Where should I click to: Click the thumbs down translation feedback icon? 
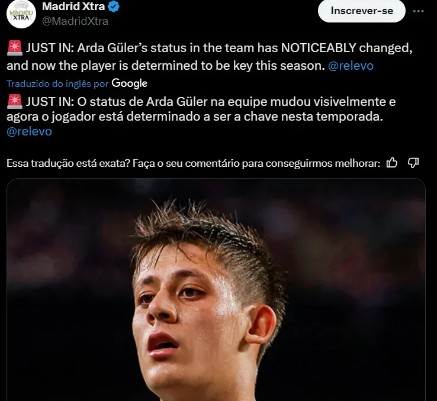[413, 163]
